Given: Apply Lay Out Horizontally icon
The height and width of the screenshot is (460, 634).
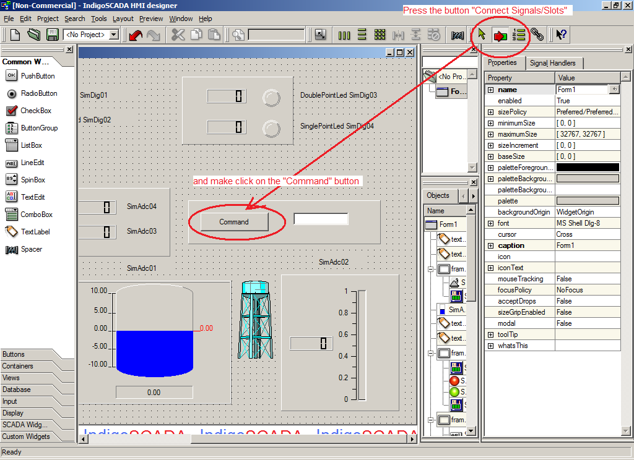Looking at the screenshot, I should 344,35.
